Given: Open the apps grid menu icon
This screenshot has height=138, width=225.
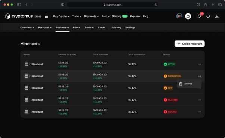Looking at the screenshot, I should pyautogui.click(x=46, y=16).
